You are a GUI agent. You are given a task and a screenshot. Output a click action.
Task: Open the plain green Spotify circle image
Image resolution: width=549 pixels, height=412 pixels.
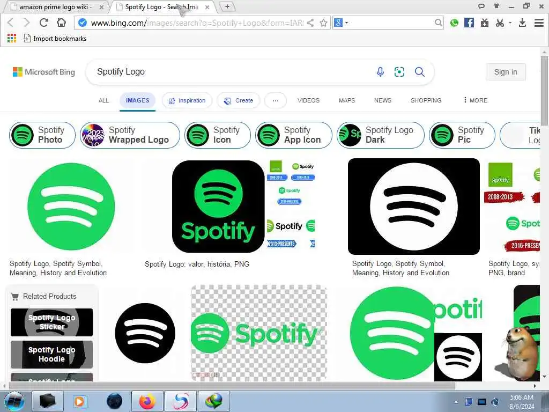point(71,207)
